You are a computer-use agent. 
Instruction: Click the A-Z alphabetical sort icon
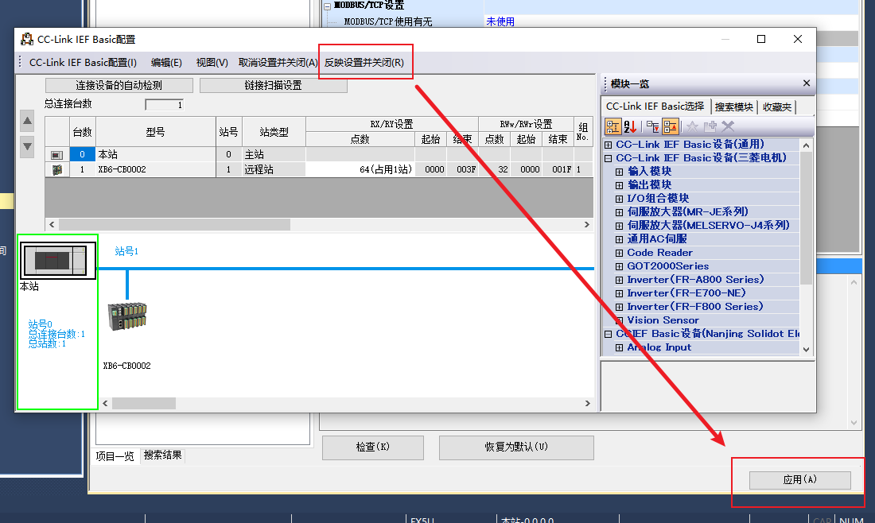631,126
